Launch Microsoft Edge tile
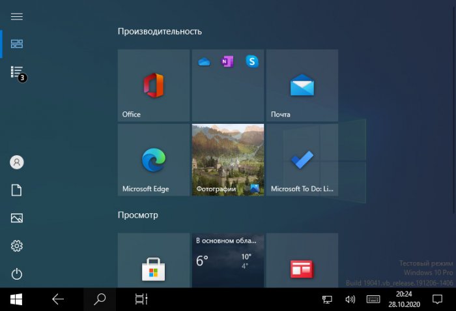Screen dimensions: 456x311 [x=154, y=160]
